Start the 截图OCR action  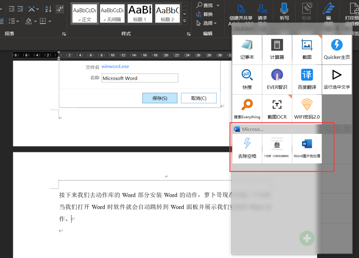point(277,109)
